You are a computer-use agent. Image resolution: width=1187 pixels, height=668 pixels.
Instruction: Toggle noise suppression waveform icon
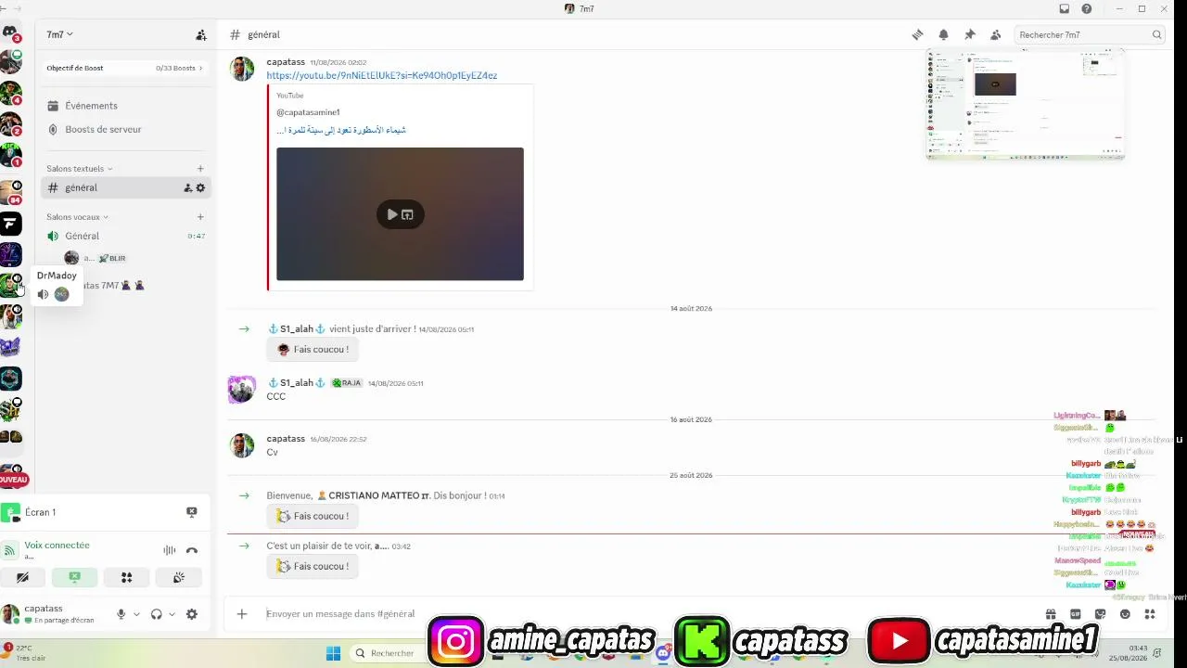tap(170, 550)
